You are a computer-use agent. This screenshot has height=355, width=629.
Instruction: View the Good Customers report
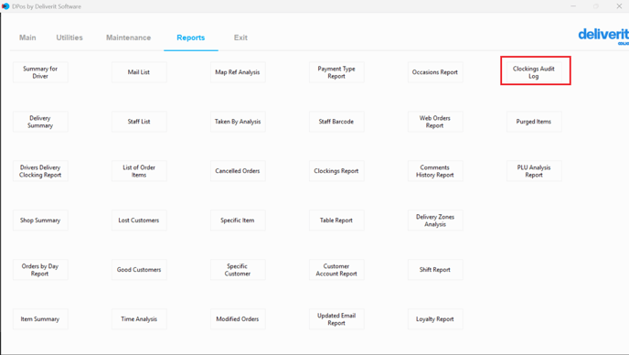139,270
